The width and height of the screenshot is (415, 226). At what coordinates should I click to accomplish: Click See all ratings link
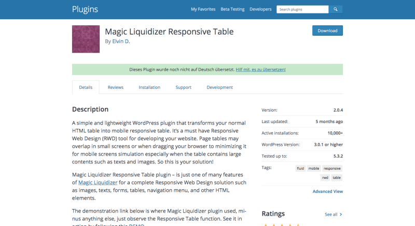point(331,215)
